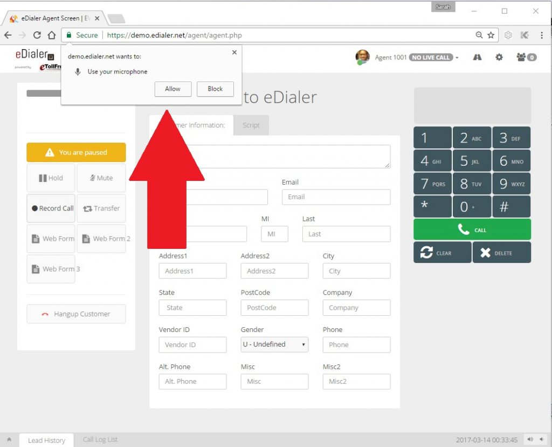Click the Phone input field
The height and width of the screenshot is (447, 552).
[357, 345]
